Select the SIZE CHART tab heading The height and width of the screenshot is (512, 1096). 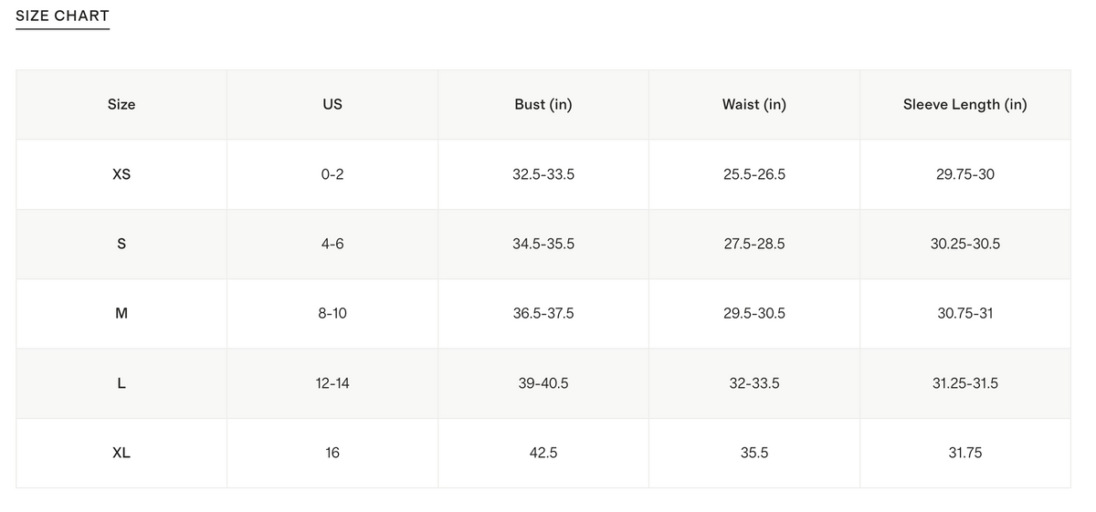62,16
